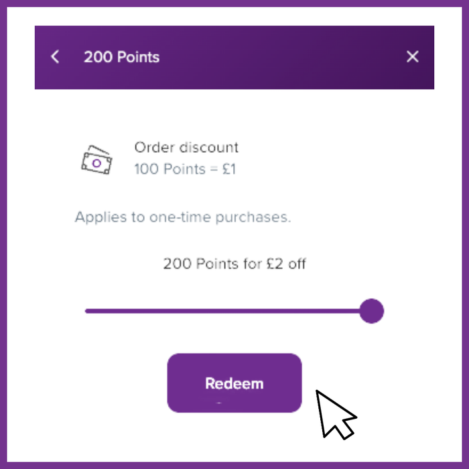Screen dimensions: 469x469
Task: Click the "100 Points = £1" rate text
Action: [x=185, y=169]
